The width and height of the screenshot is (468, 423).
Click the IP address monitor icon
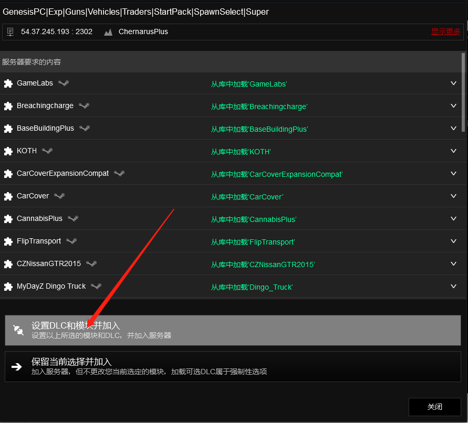pyautogui.click(x=11, y=32)
